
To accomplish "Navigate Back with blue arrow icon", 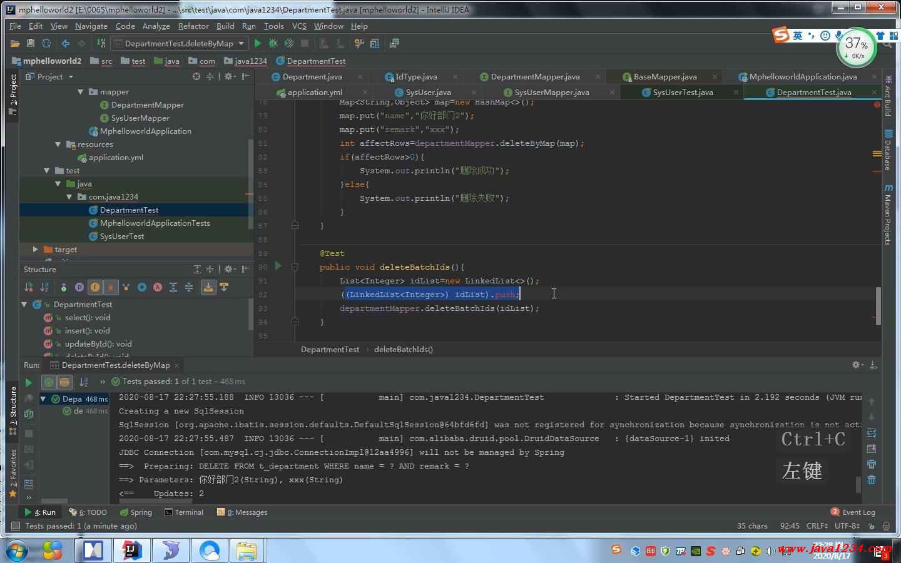I will 65,43.
